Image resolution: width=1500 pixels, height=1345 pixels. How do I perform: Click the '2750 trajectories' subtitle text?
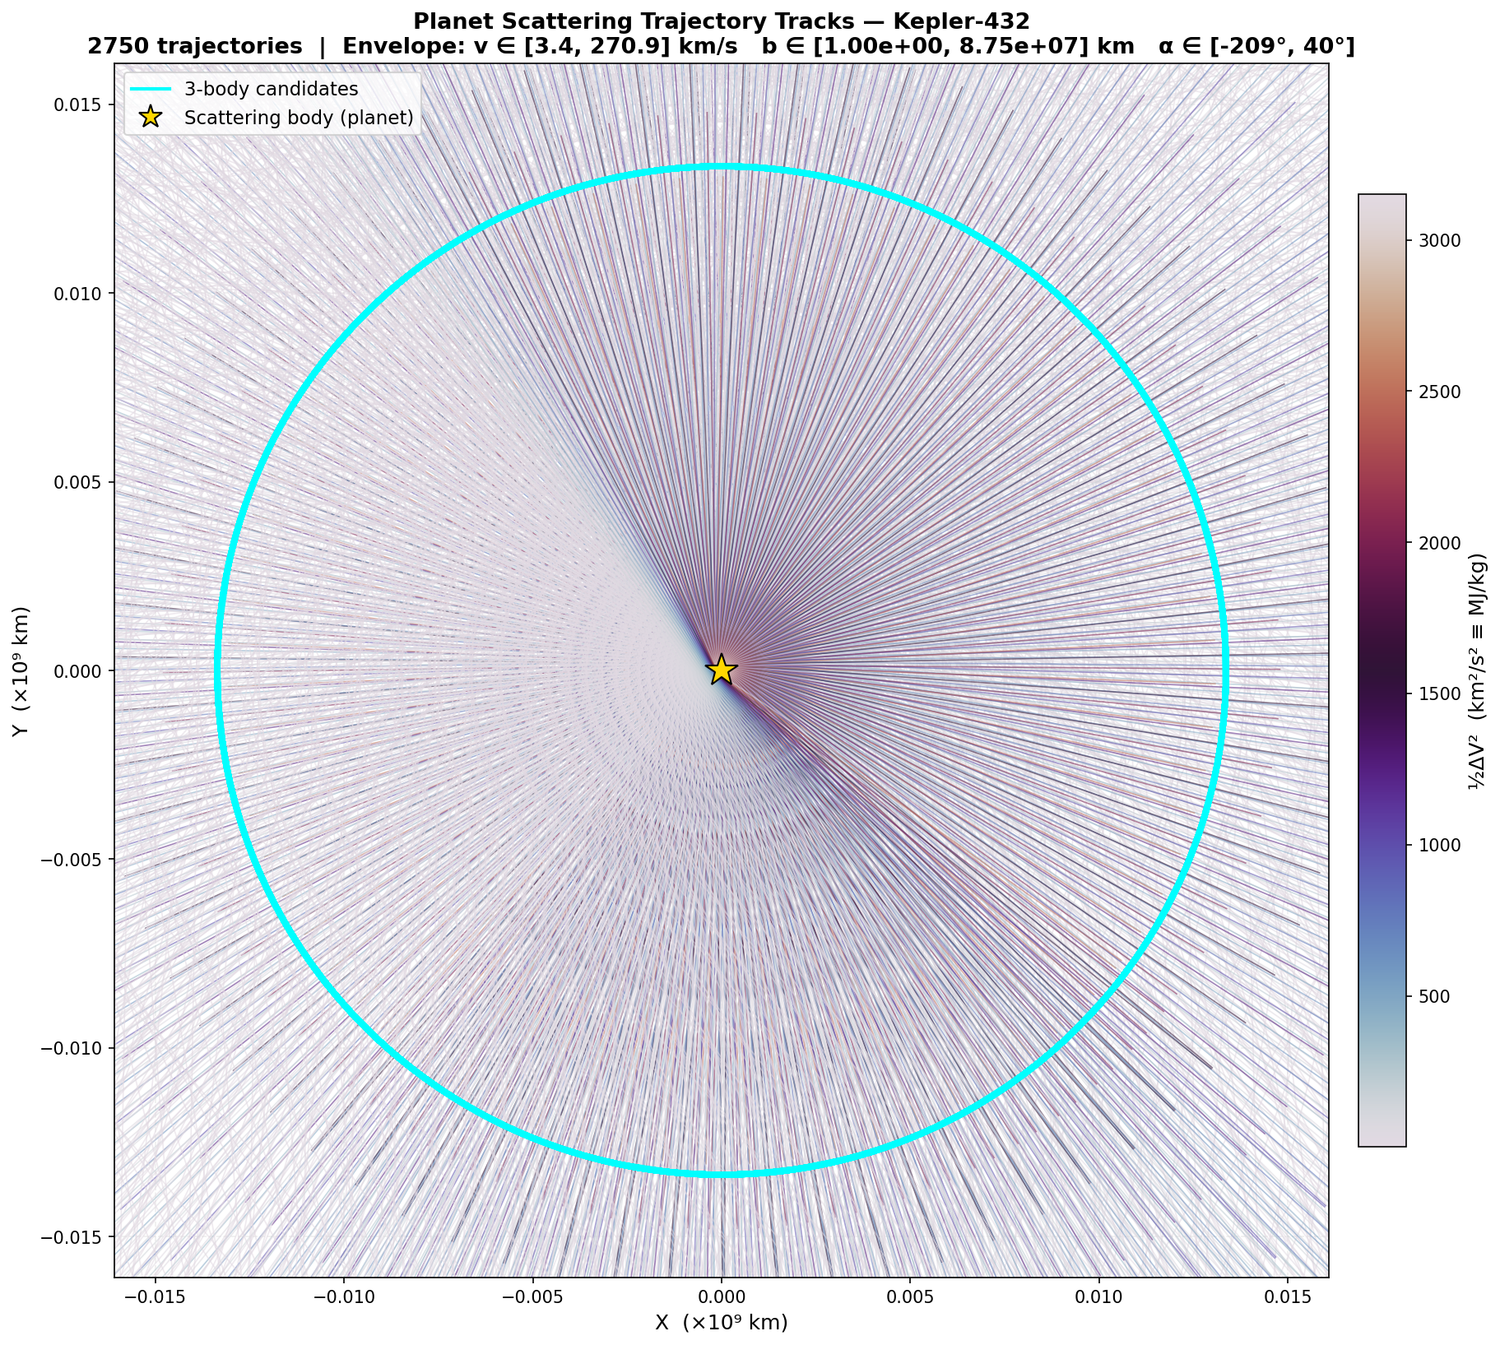pyautogui.click(x=194, y=47)
